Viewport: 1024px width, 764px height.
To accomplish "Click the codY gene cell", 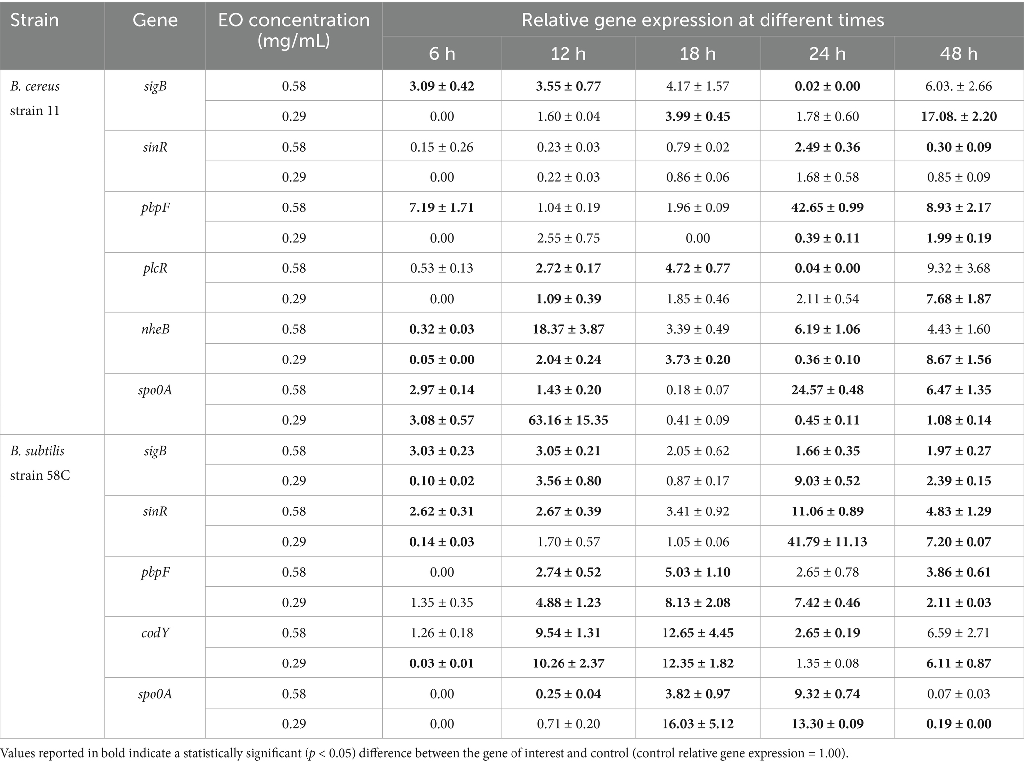I will [155, 633].
